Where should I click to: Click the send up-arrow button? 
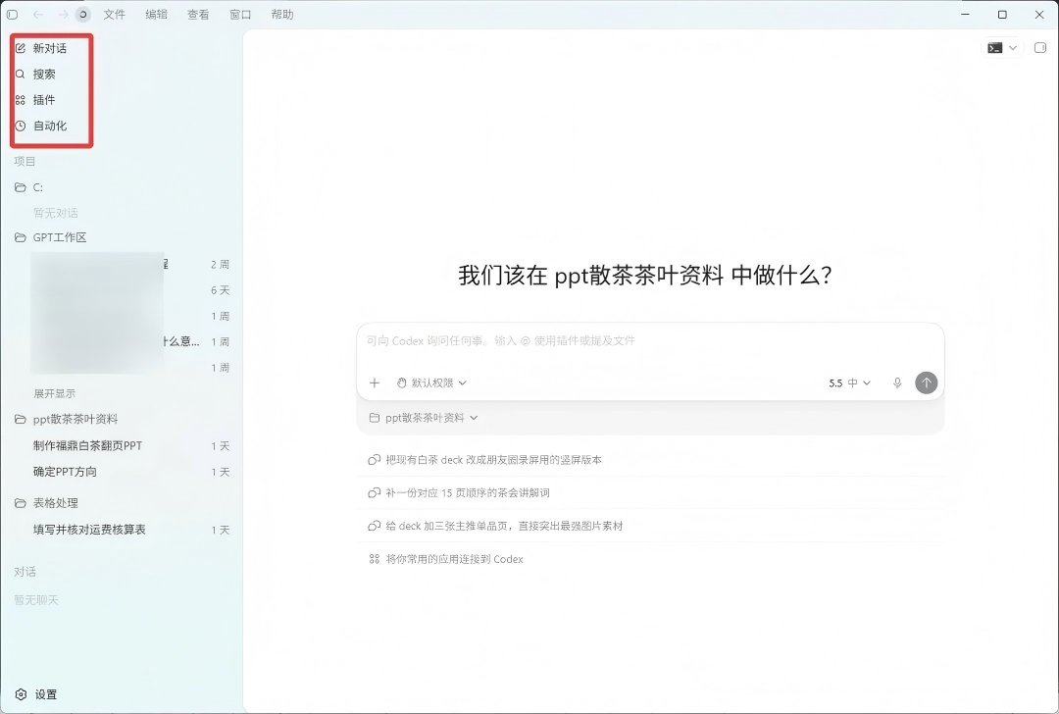pyautogui.click(x=926, y=383)
